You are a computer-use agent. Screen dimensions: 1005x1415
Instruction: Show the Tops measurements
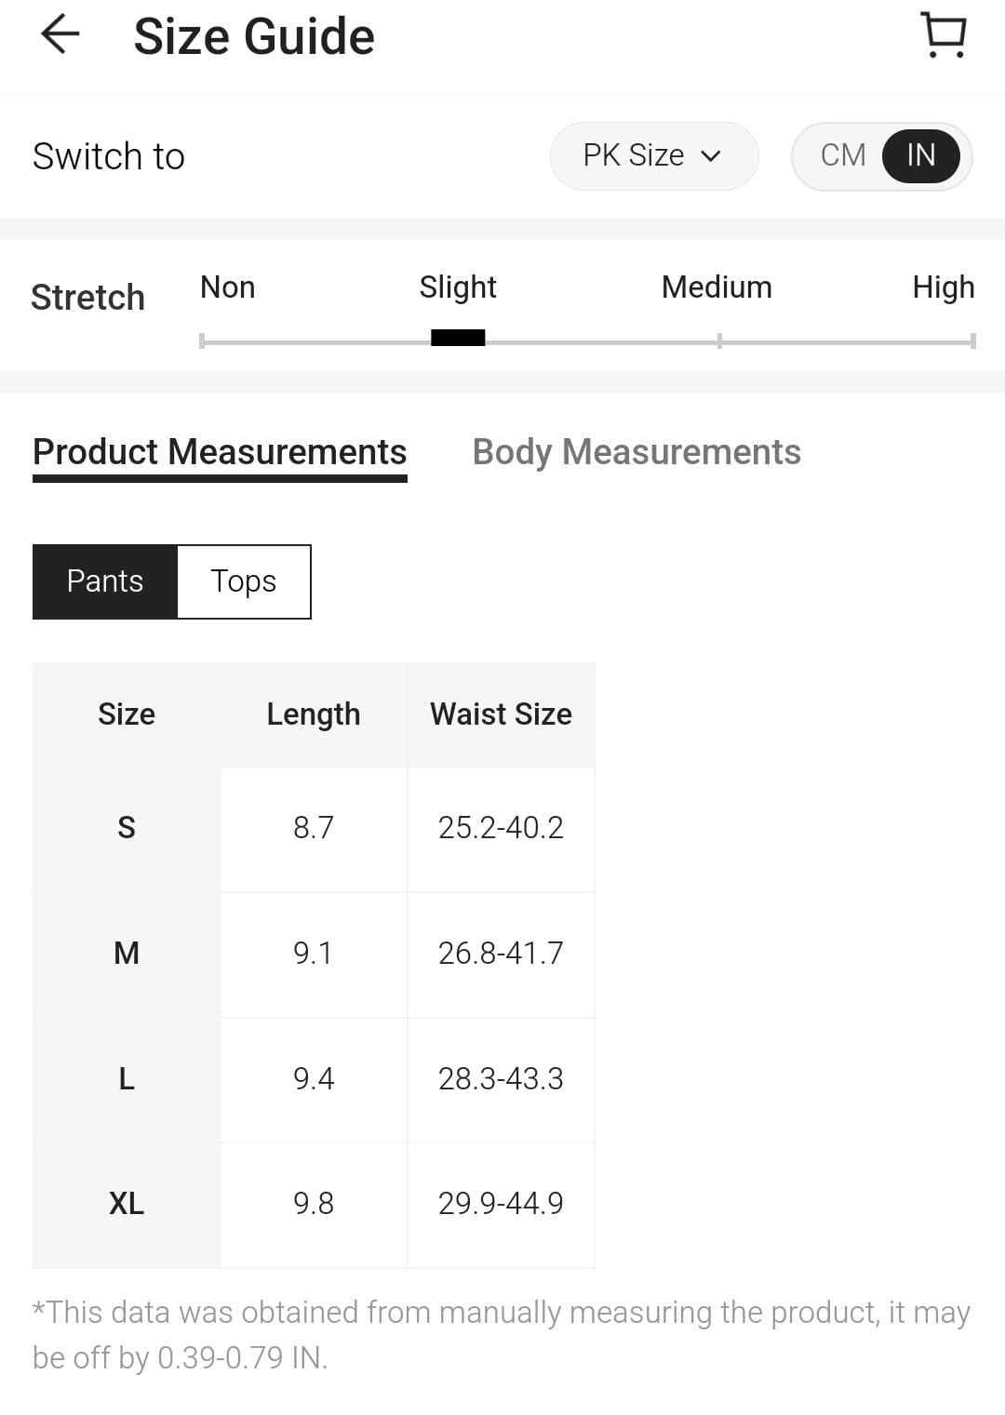tap(244, 581)
